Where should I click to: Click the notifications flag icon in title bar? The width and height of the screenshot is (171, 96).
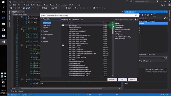127,1
